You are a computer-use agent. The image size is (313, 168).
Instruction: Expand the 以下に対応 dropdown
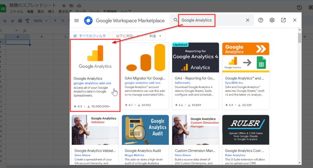(x=127, y=36)
